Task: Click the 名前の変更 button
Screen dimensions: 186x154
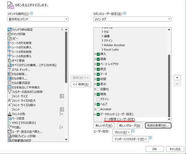Action: coord(158,125)
